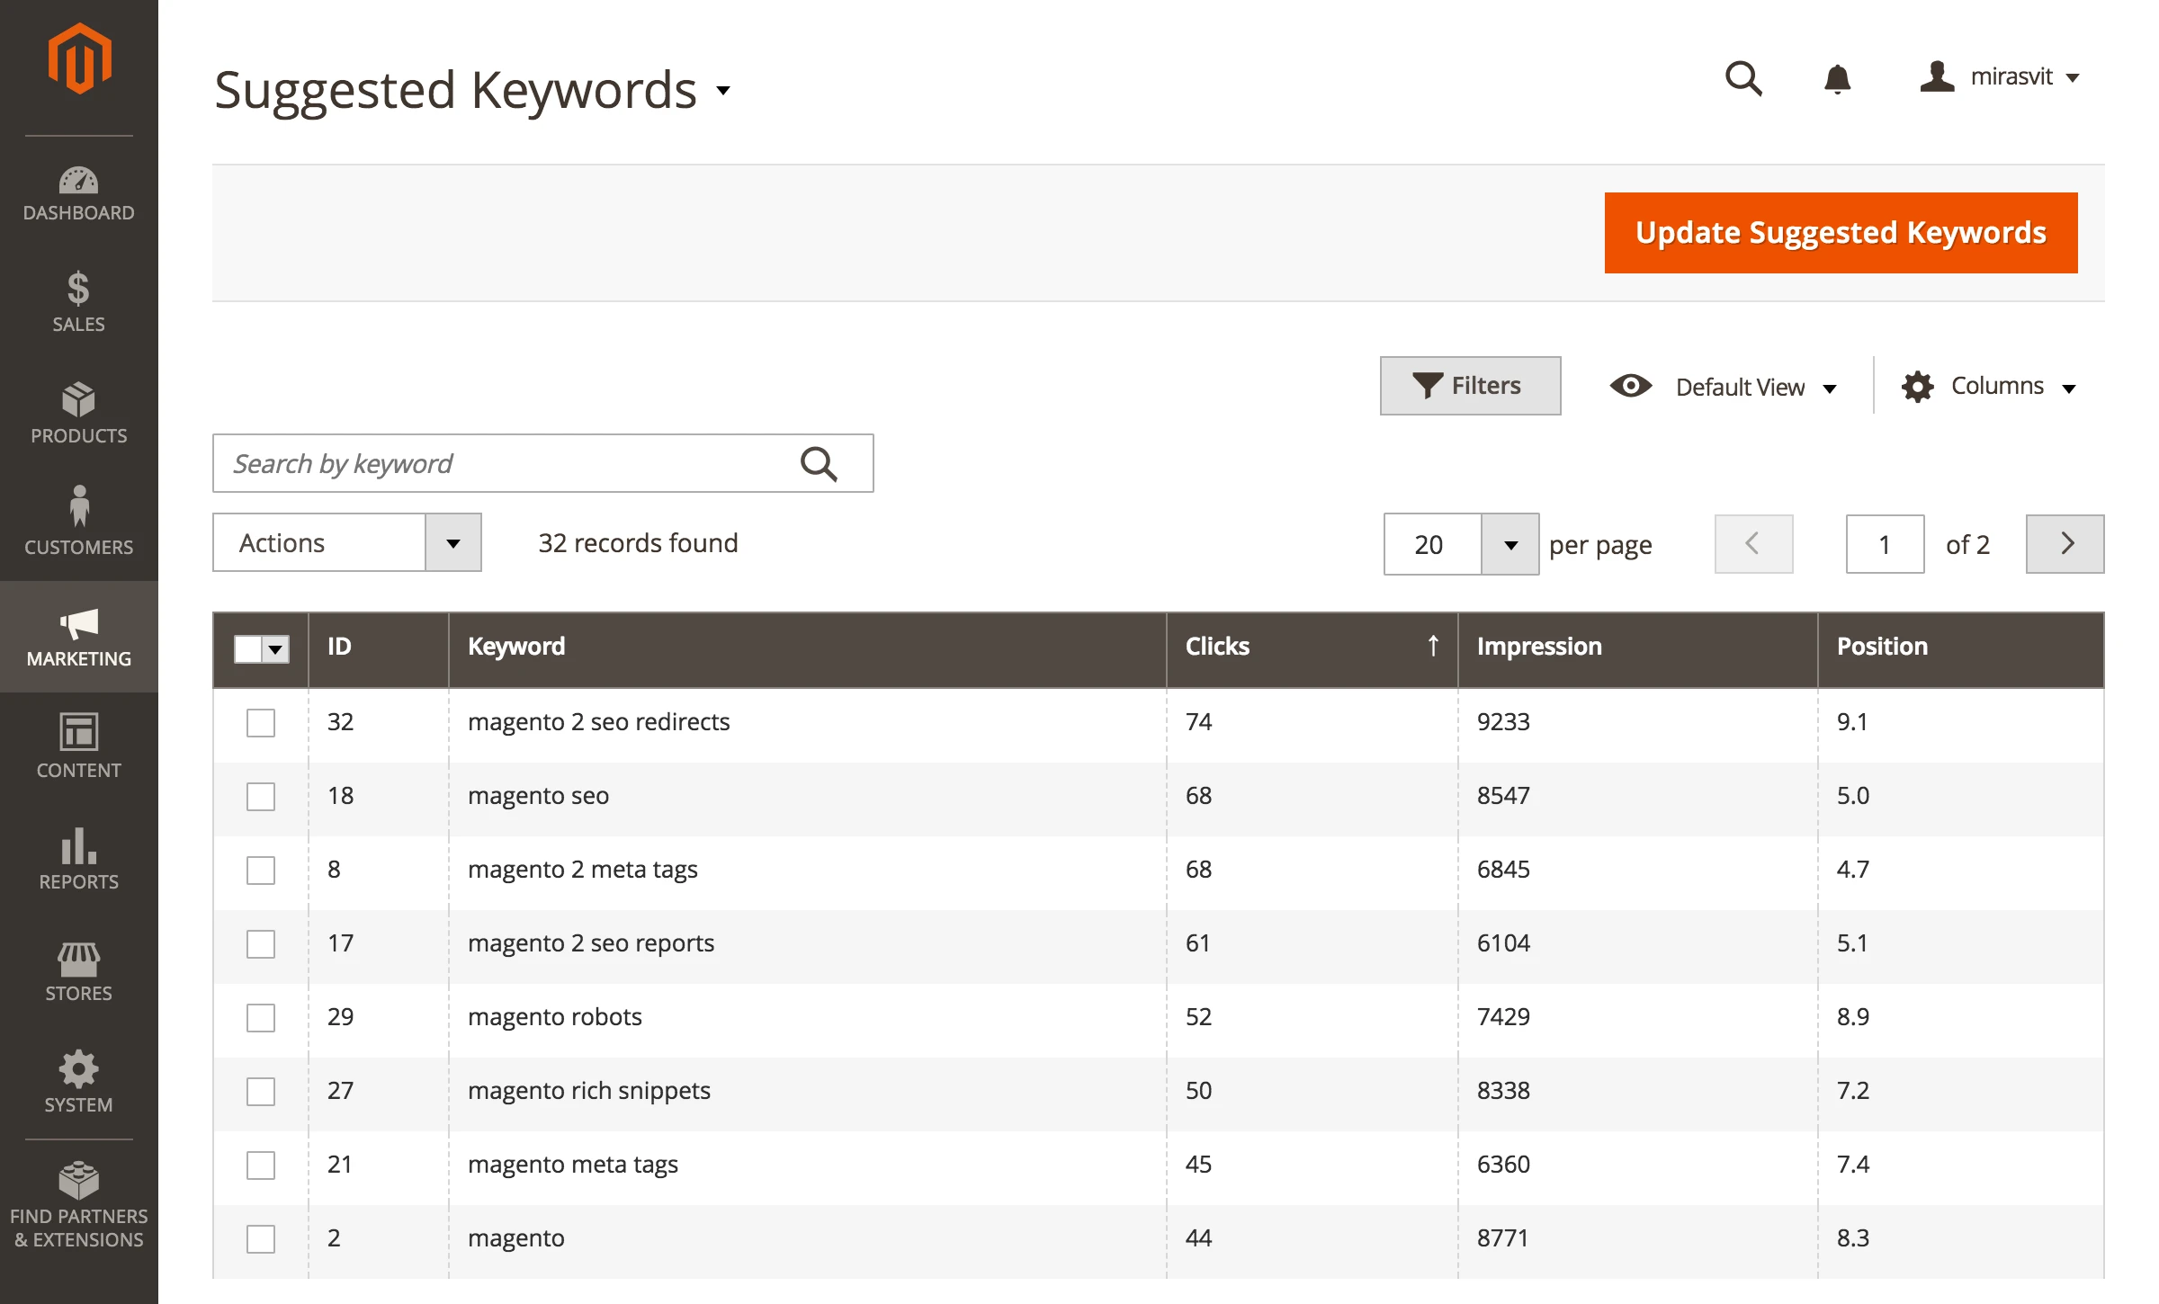Go to next page arrow

click(x=2065, y=544)
